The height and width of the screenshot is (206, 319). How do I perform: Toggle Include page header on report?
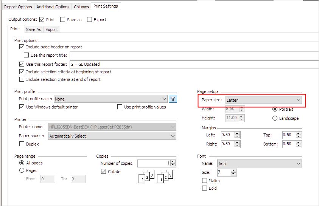coord(22,47)
